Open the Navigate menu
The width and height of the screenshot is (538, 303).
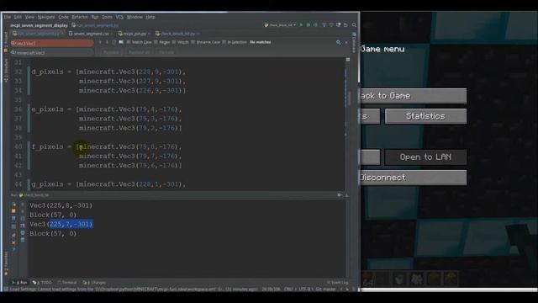coord(46,17)
